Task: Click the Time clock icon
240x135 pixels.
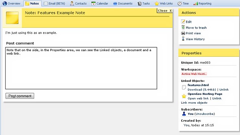Action: click(x=180, y=4)
